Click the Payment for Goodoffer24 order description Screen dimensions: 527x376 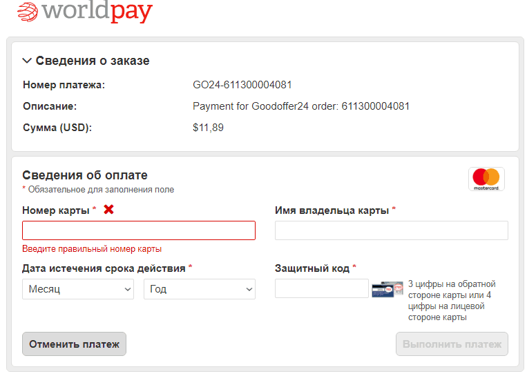(301, 106)
